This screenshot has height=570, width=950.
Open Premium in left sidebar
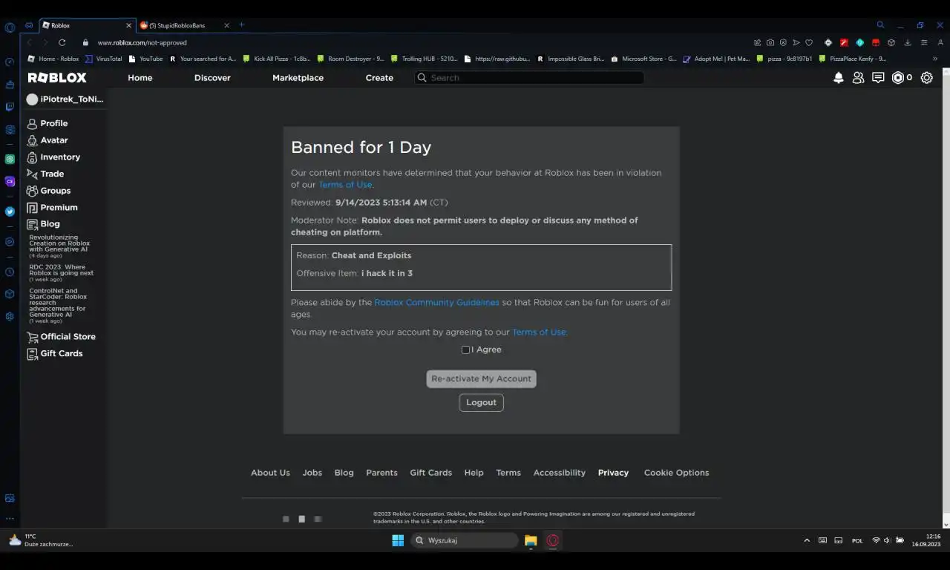52,208
